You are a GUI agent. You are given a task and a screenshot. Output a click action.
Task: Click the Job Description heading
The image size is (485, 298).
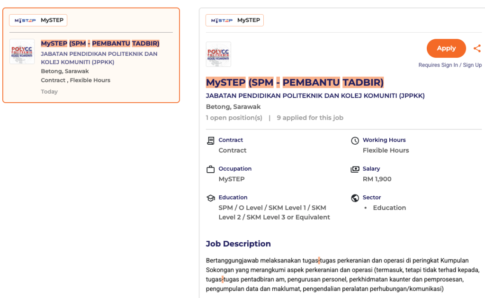click(238, 244)
